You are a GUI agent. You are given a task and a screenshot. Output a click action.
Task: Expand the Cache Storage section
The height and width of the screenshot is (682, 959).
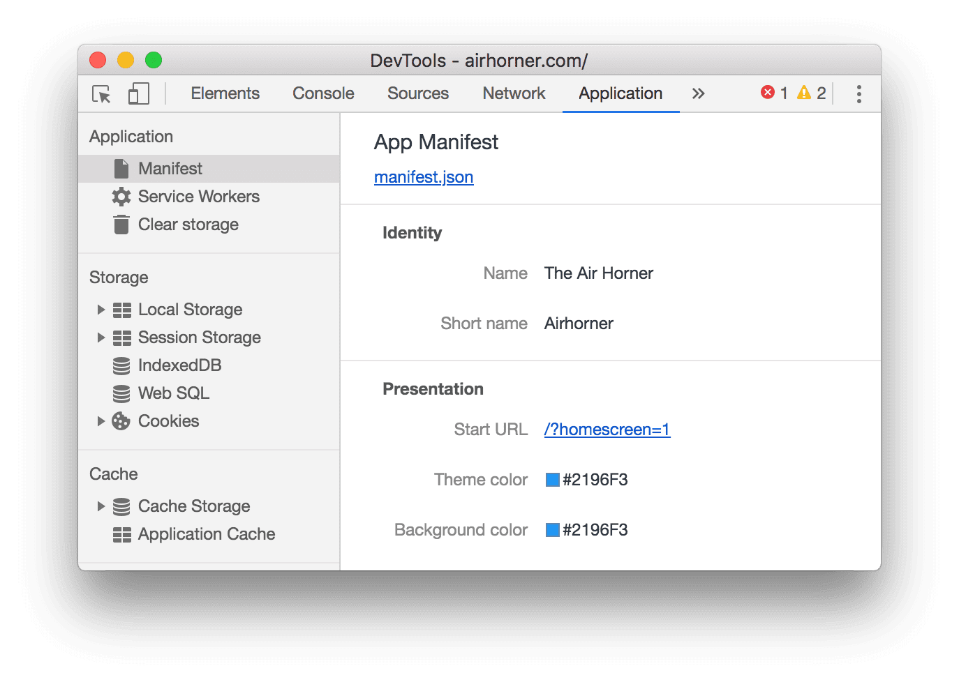(101, 506)
